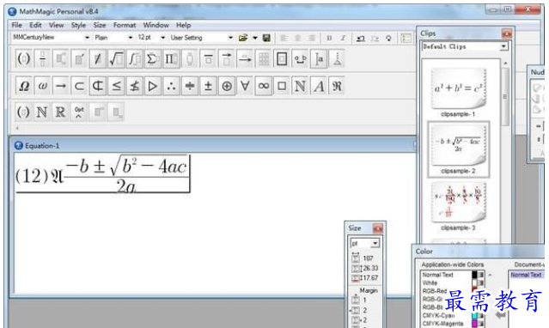The image size is (549, 328).
Task: Open the matrix grid template icon
Action: pos(264,58)
